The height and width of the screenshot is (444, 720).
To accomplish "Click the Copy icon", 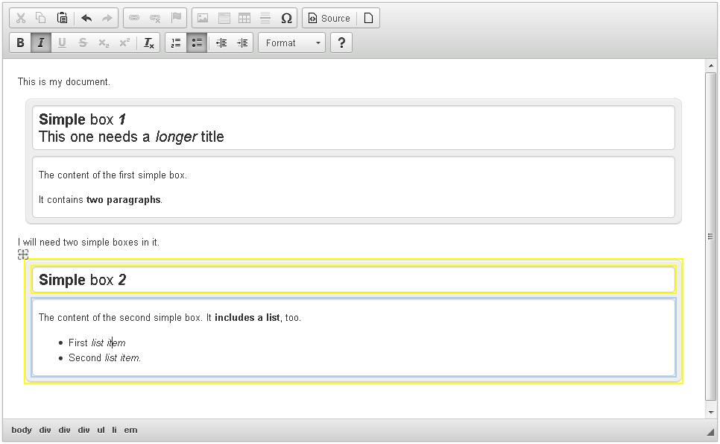I will (x=41, y=18).
